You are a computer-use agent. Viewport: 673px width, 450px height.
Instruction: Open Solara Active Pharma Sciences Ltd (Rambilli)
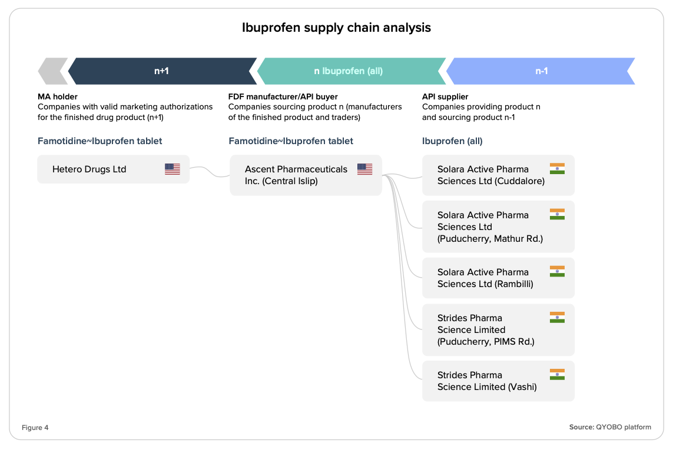498,278
